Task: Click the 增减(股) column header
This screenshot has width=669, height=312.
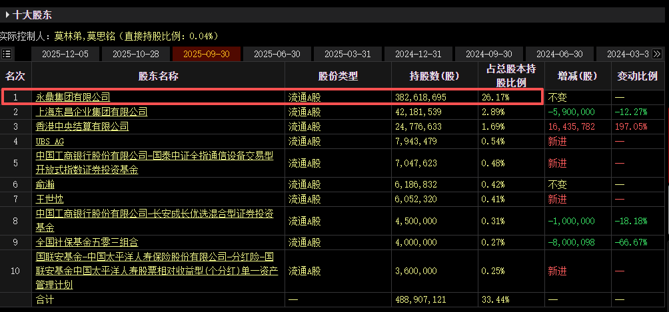Action: point(578,77)
